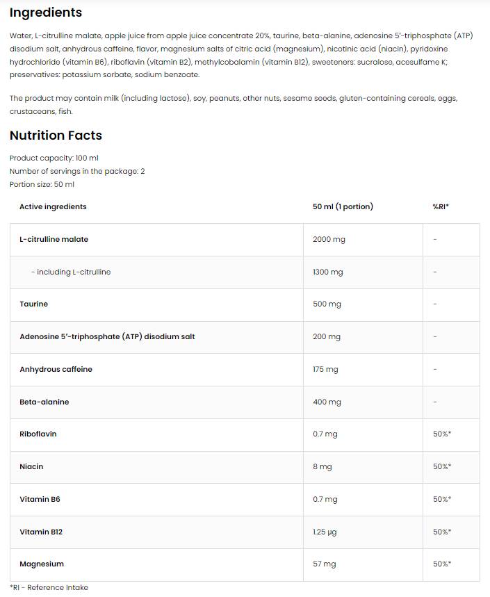Click the Beta-alanine row label
This screenshot has height=597, width=490.
tap(44, 402)
